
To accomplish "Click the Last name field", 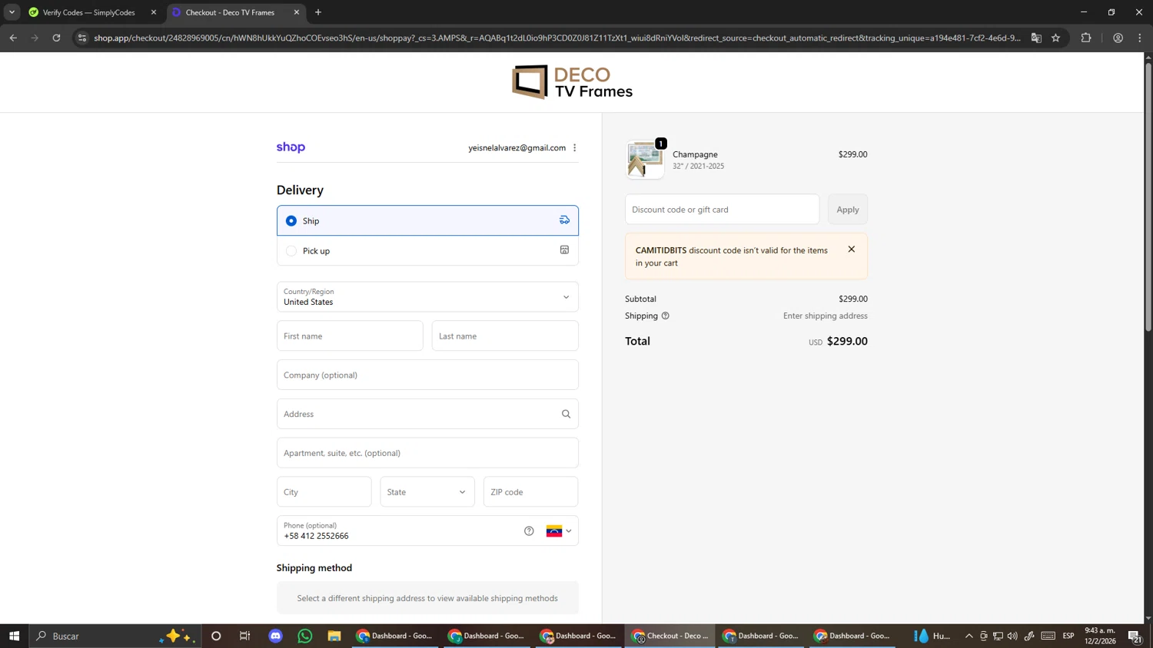I will [x=505, y=336].
